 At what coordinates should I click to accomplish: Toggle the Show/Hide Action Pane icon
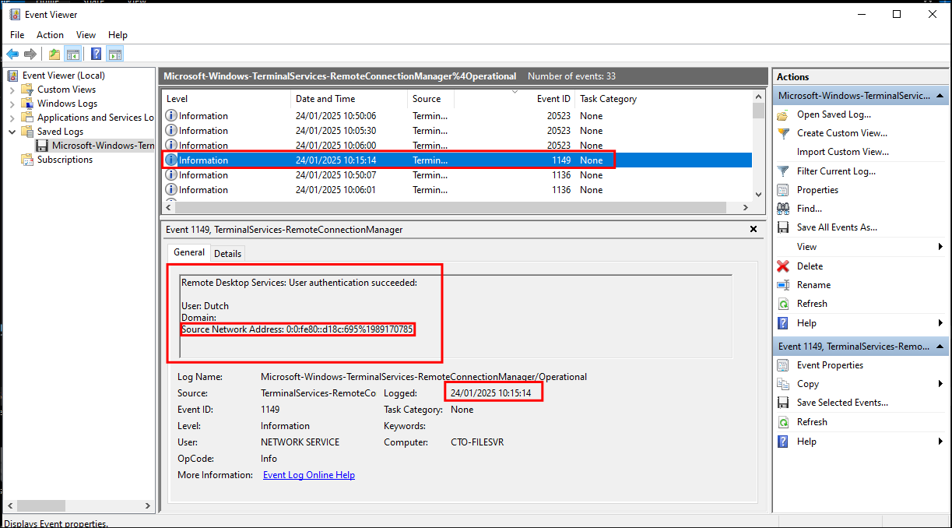point(115,54)
